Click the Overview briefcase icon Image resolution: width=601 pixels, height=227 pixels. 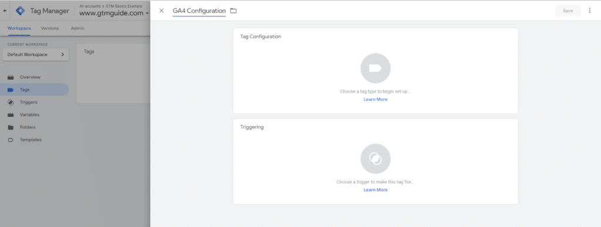click(x=11, y=77)
